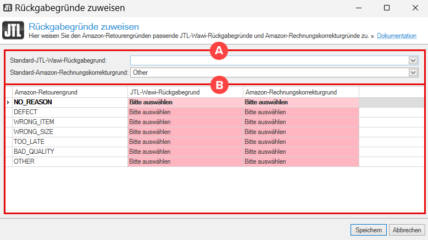Open the Dokumentation link
Image resolution: width=428 pixels, height=240 pixels.
(397, 36)
